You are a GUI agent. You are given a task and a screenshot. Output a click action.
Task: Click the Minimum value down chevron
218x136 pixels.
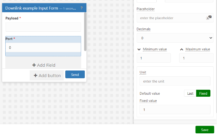tap(139, 50)
